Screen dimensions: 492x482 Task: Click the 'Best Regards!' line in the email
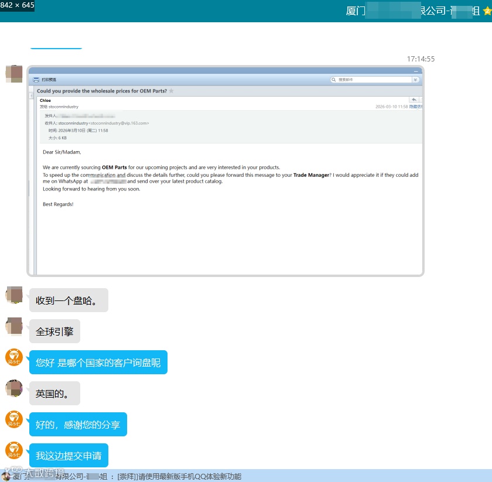[58, 204]
